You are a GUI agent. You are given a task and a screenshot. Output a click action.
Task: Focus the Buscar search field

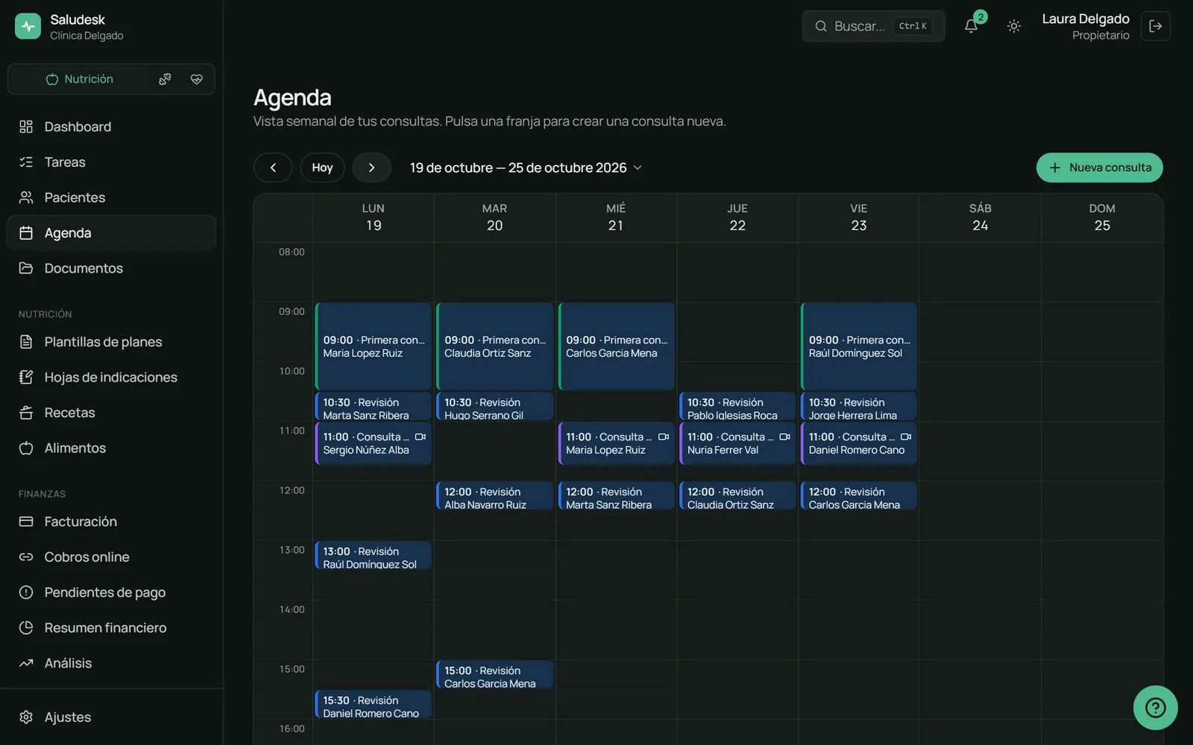point(873,26)
